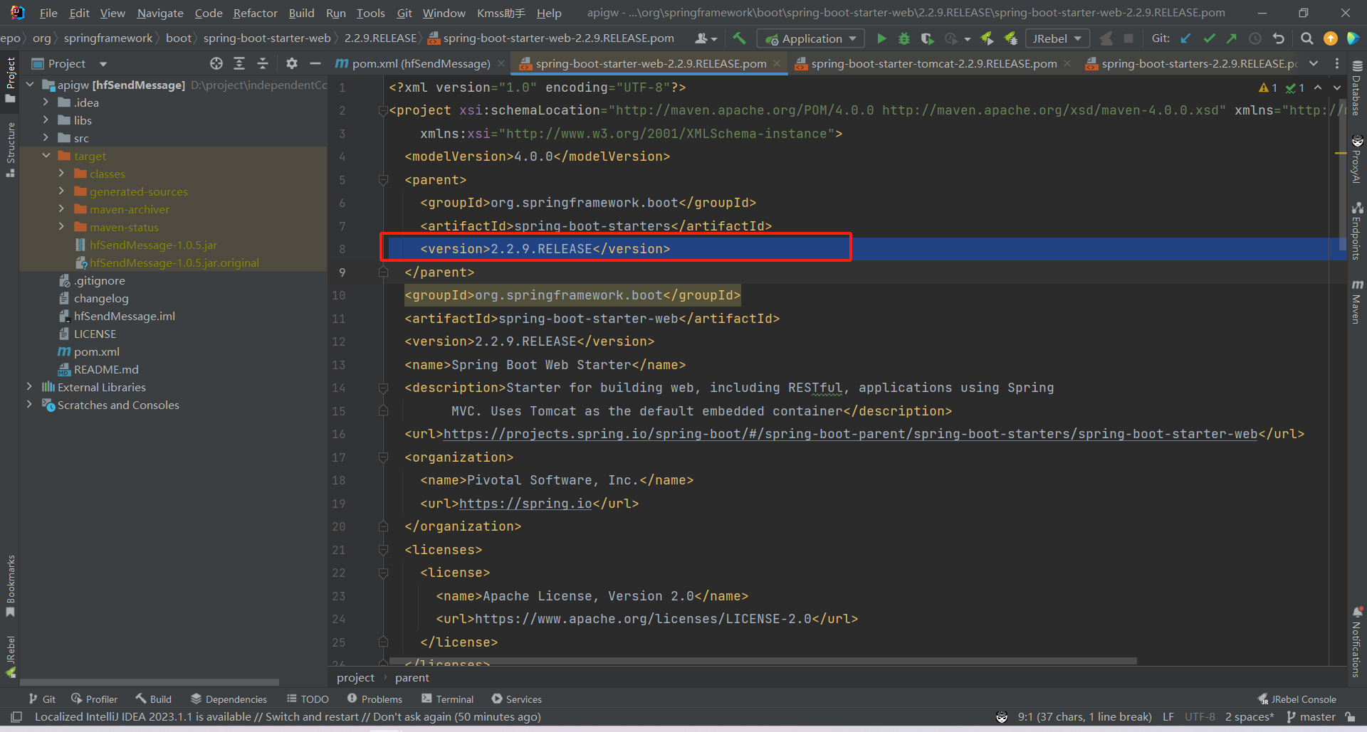The width and height of the screenshot is (1367, 732).
Task: Click the LF line separator indicator
Action: point(1168,717)
